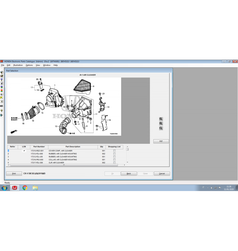Image resolution: width=238 pixels, height=251 pixels.
Task: Open the View menu
Action: point(38,65)
